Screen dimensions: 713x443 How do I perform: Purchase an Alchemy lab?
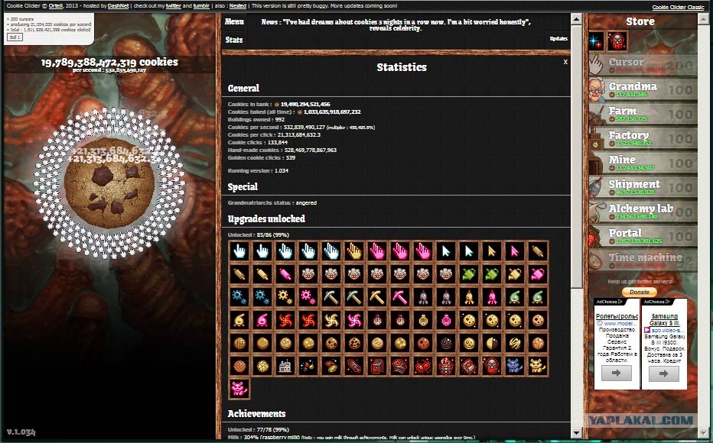point(643,212)
